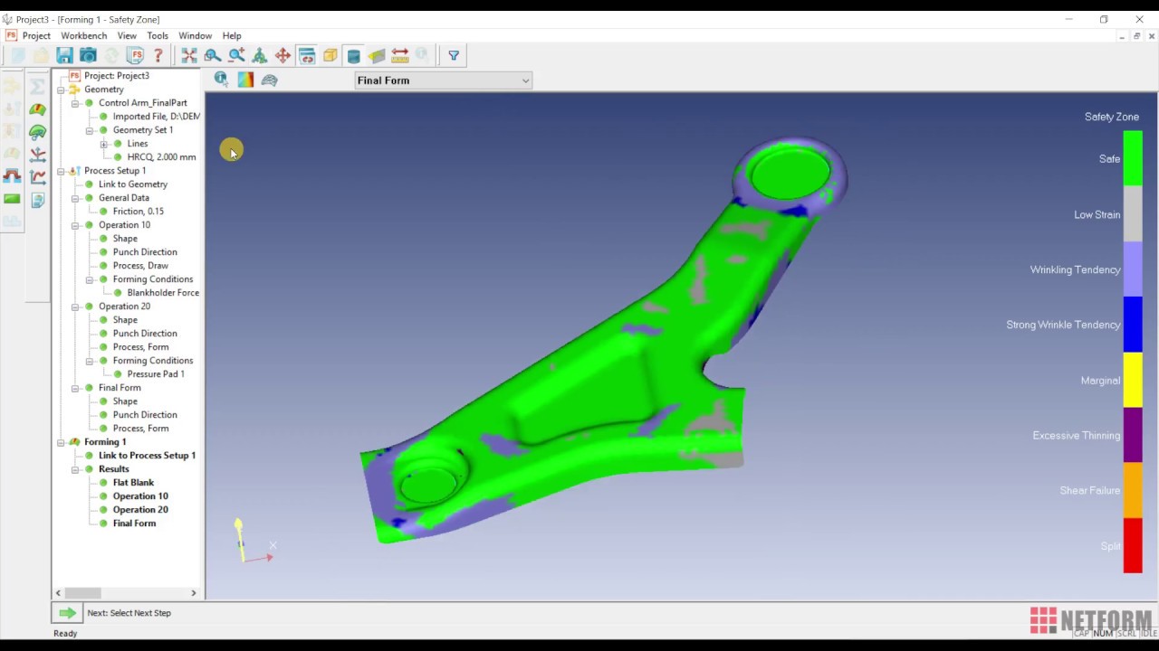
Task: Click the green Next step arrow button
Action: click(67, 613)
